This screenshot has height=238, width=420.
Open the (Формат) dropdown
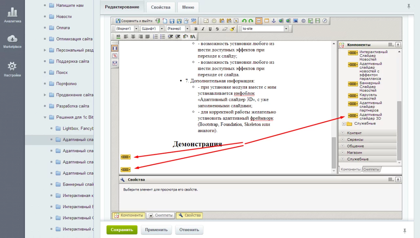[x=127, y=29]
